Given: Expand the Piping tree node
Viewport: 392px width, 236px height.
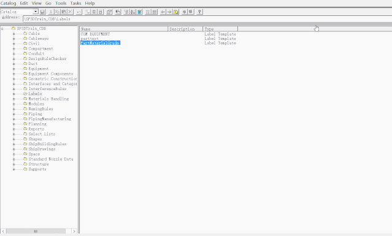Looking at the screenshot, I should [13, 114].
